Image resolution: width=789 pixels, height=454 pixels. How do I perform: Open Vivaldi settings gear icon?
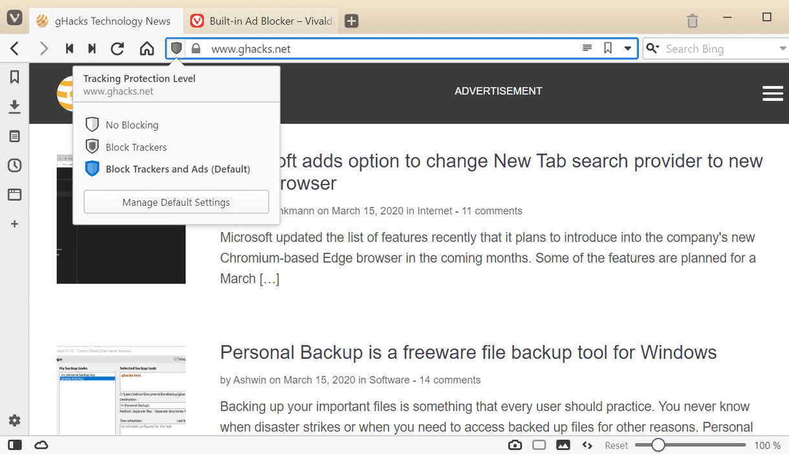[14, 420]
